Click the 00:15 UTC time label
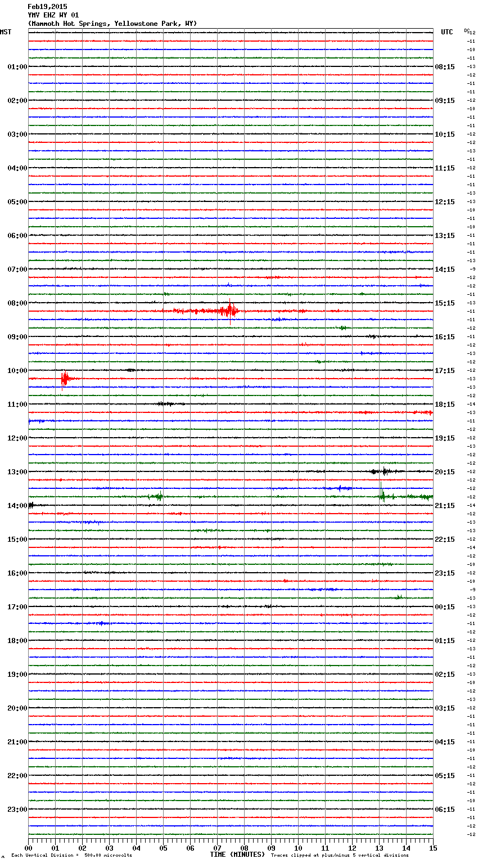 (445, 607)
